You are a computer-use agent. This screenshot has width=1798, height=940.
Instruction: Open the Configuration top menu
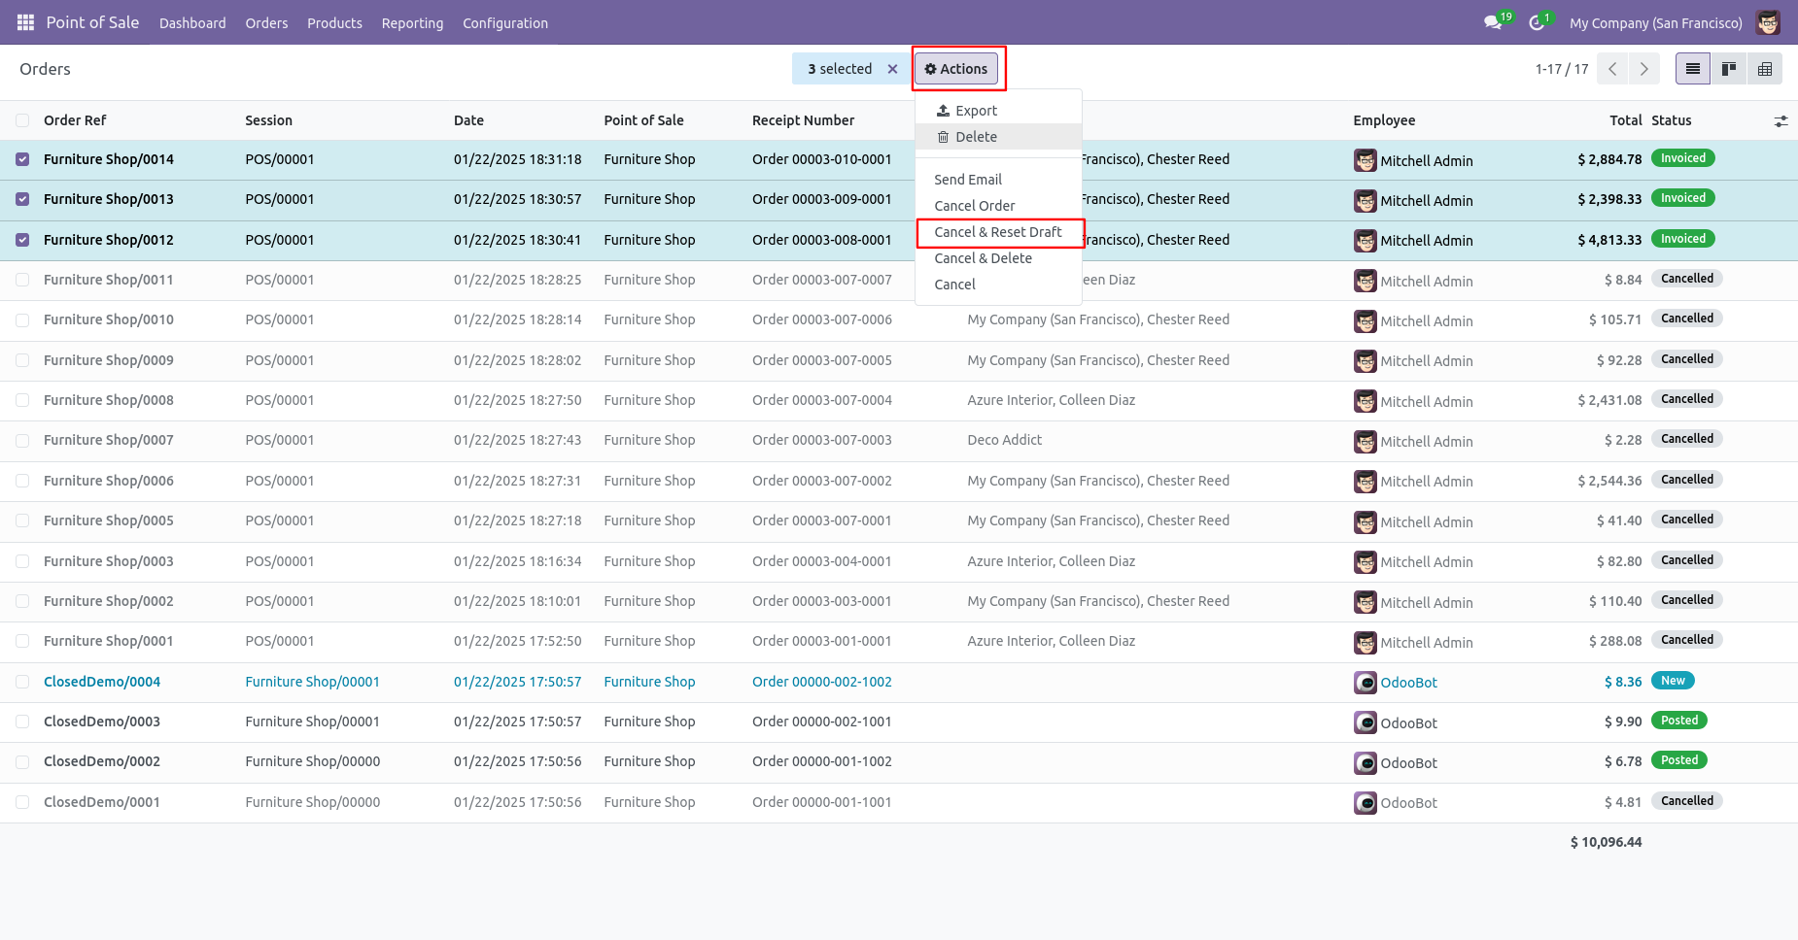pos(505,22)
